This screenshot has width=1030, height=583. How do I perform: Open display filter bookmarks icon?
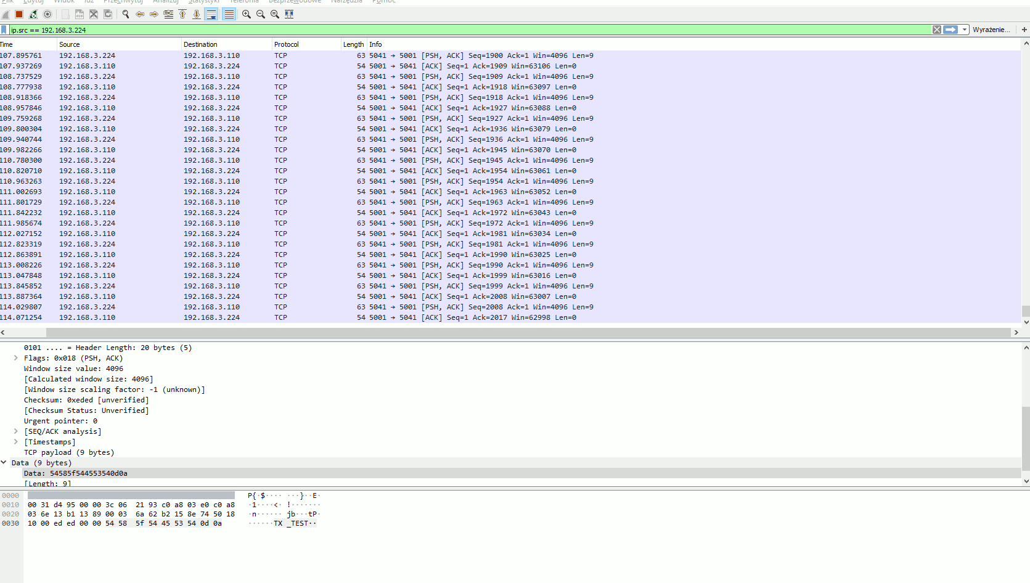[x=4, y=30]
